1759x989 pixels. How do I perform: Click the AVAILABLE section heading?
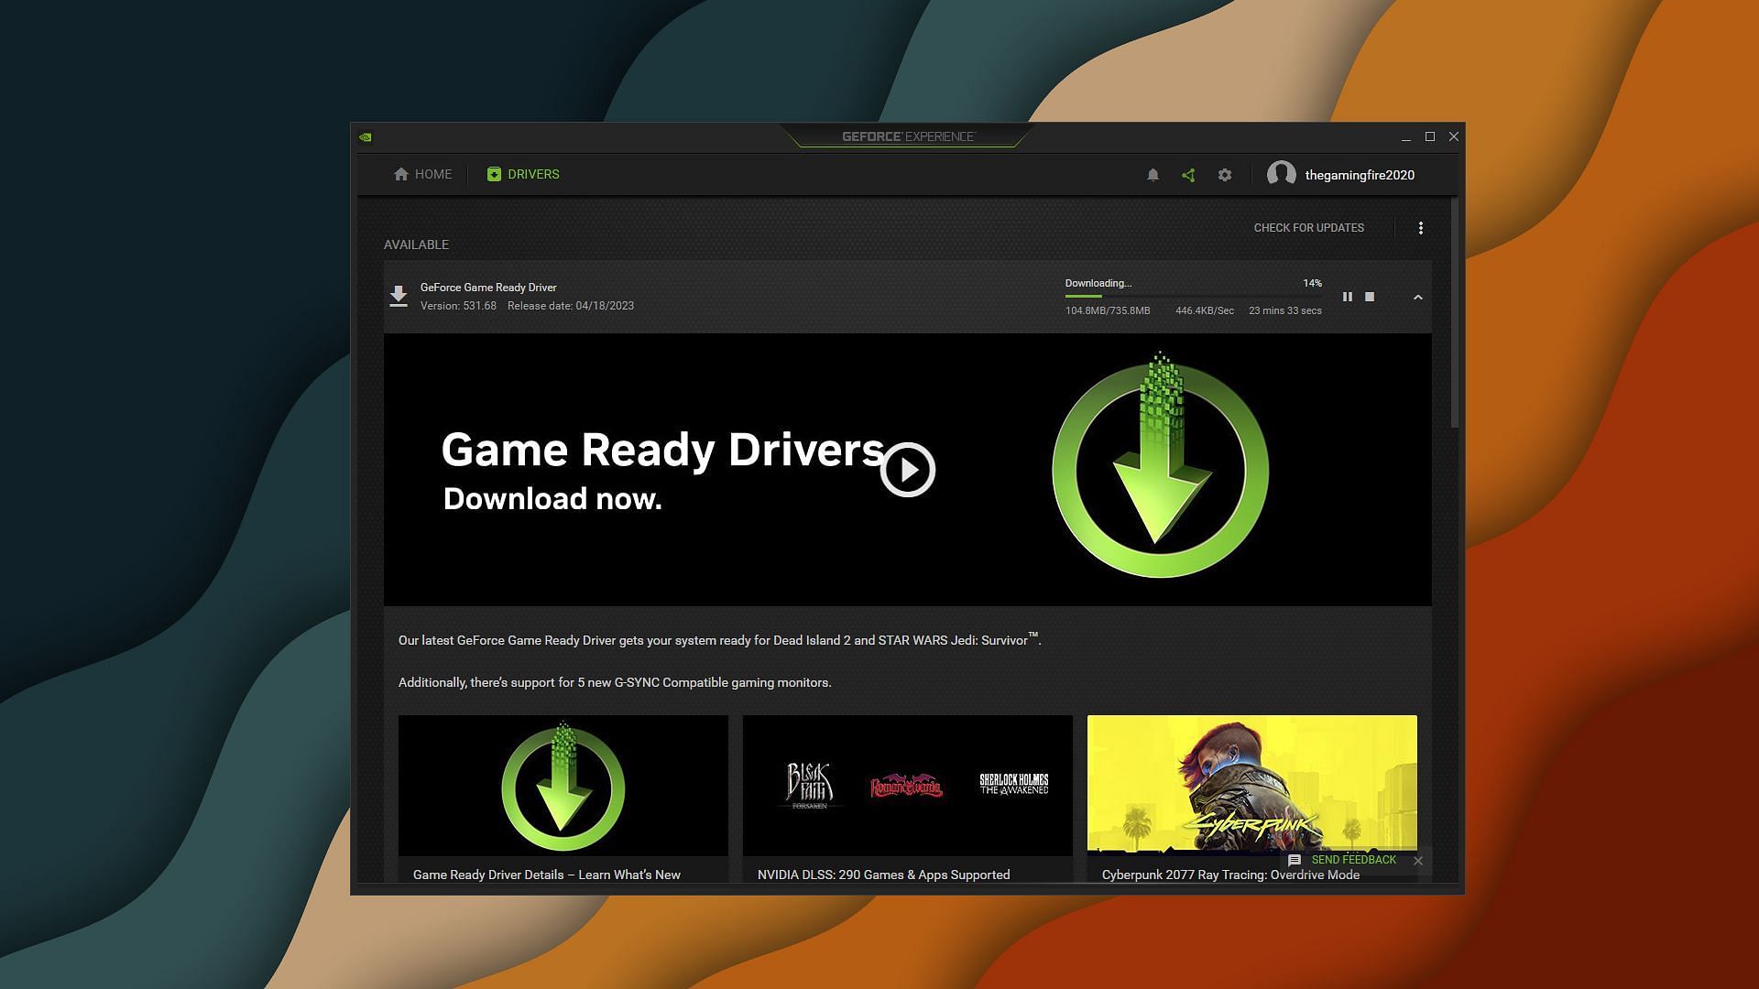pos(416,245)
